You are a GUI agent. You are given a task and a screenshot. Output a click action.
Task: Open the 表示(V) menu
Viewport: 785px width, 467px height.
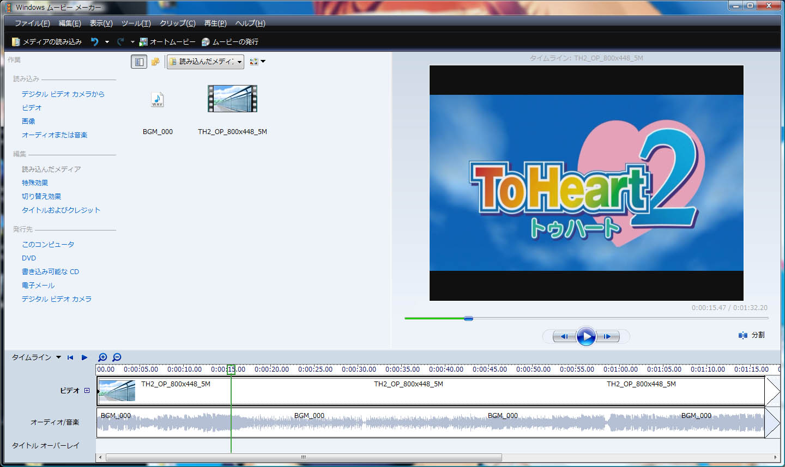[x=101, y=23]
